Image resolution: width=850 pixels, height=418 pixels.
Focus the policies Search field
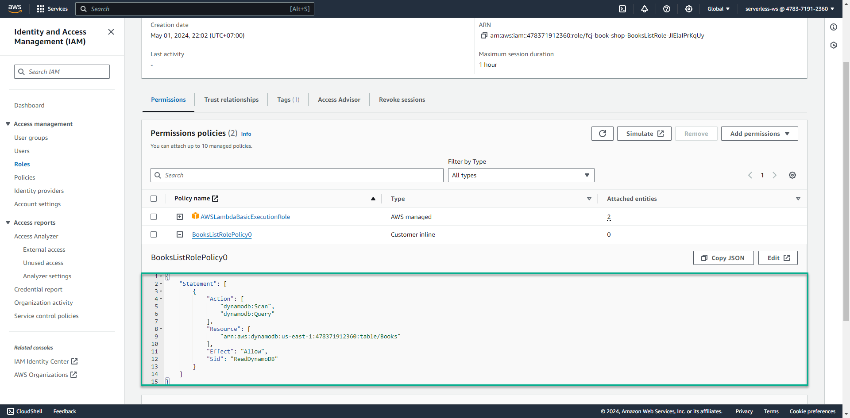297,175
